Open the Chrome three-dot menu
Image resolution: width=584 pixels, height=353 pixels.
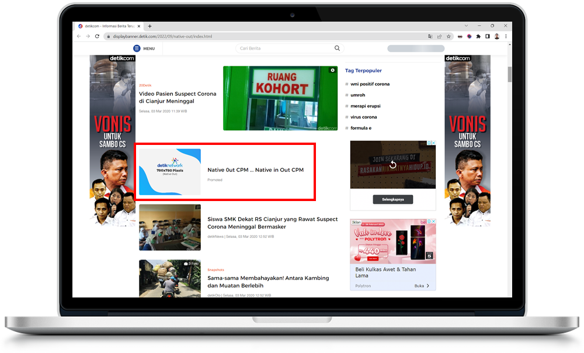tap(506, 36)
